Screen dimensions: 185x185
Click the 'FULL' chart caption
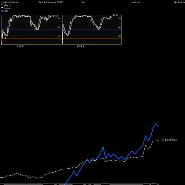(x=81, y=47)
